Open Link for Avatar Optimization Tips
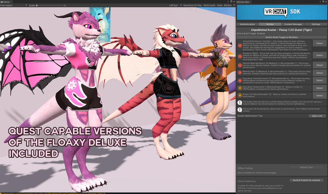The height and width of the screenshot is (194, 328). tap(317, 116)
